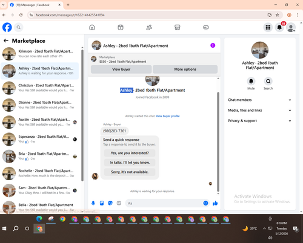Record a voice clip with microphone icon

(x=93, y=203)
